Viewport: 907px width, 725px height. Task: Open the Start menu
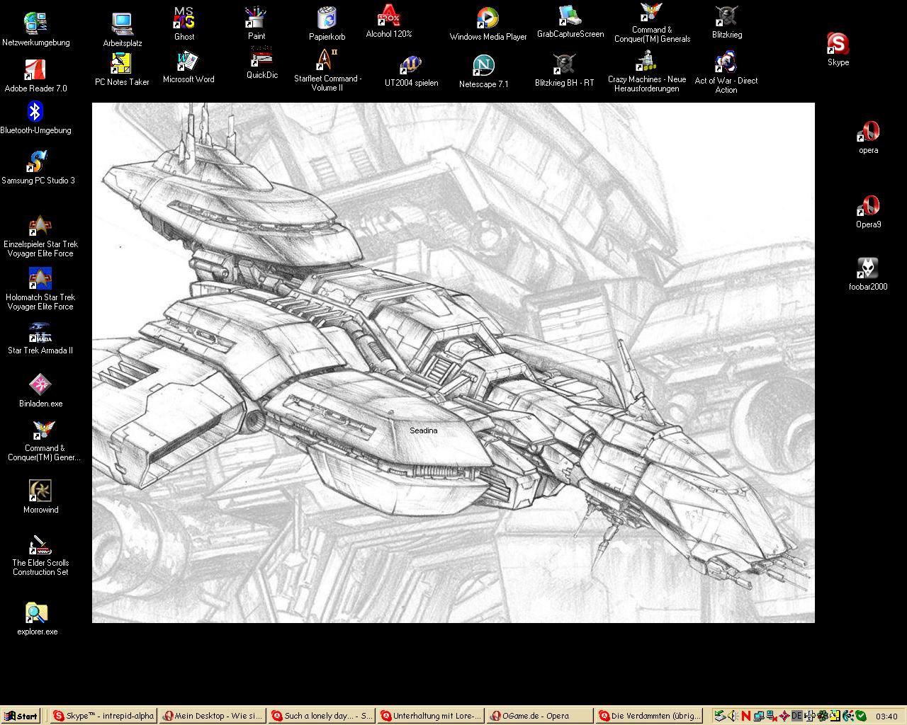21,716
